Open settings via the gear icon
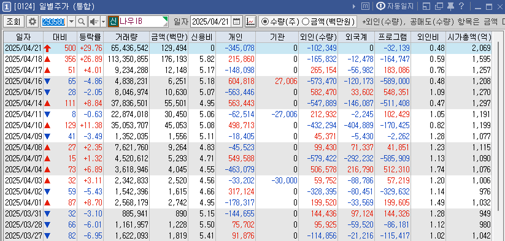 [32, 22]
